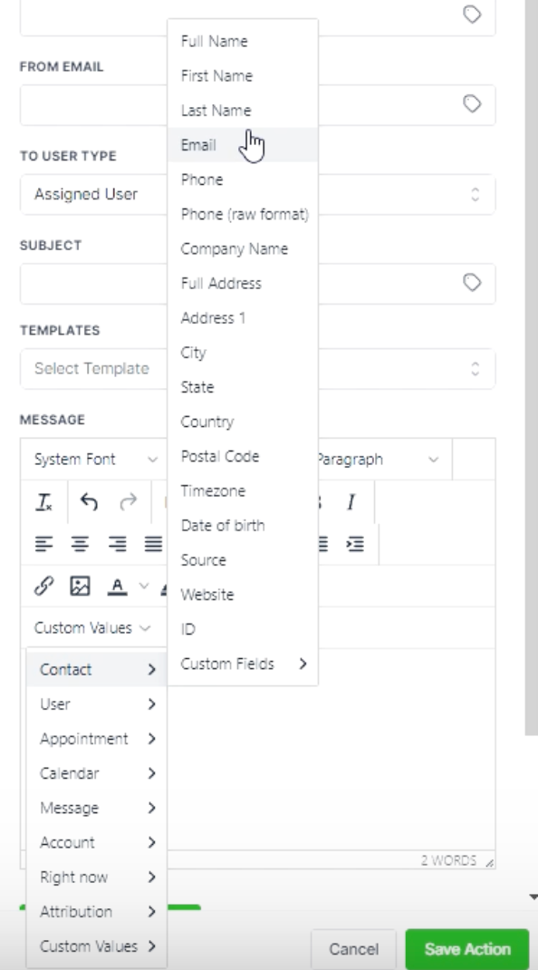Open the Select Template dropdown
Image resolution: width=538 pixels, height=970 pixels.
tap(258, 369)
